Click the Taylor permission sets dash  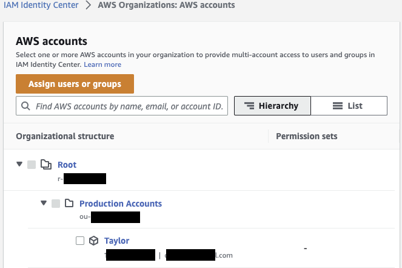click(306, 249)
